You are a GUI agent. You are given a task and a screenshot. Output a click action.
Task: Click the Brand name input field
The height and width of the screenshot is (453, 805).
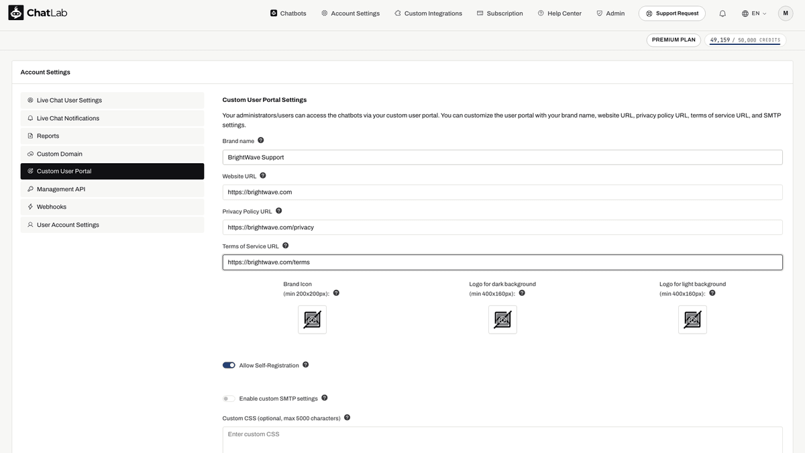(502, 157)
